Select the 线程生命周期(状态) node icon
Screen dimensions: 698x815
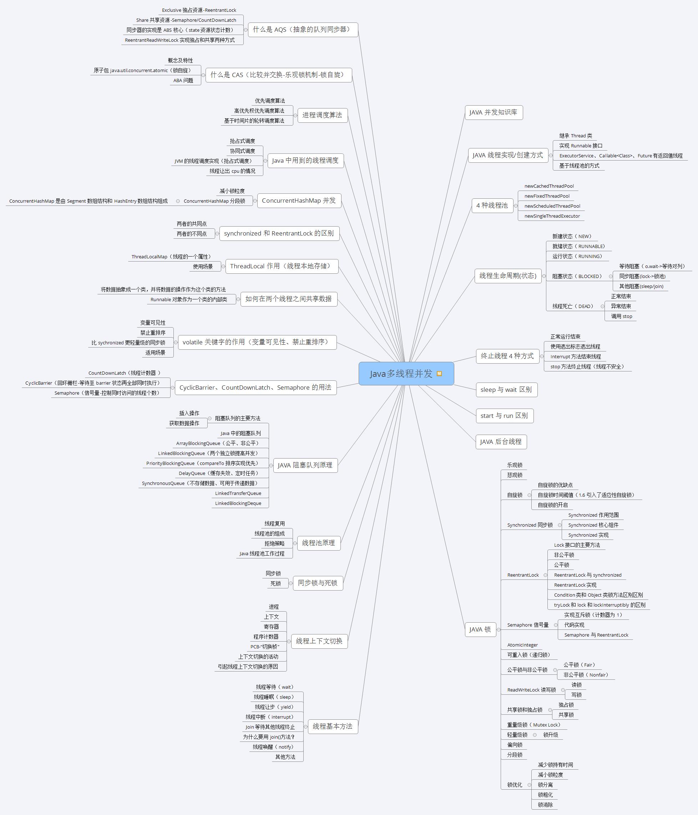coord(541,276)
